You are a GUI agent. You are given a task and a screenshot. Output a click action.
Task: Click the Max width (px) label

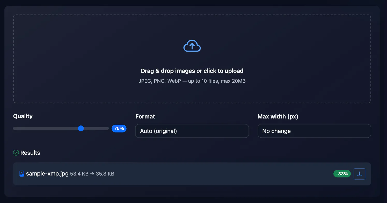click(278, 116)
